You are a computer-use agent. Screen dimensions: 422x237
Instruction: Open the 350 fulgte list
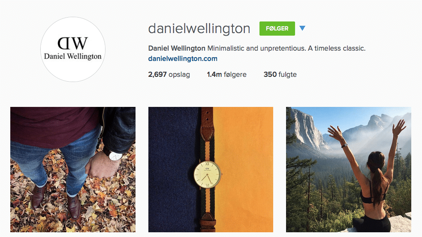(280, 75)
